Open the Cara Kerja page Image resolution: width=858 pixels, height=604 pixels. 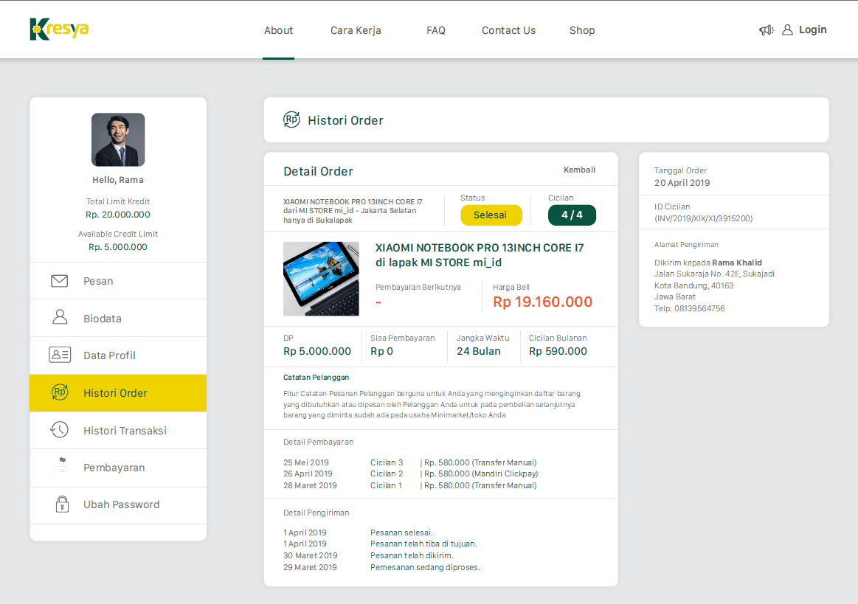[356, 30]
